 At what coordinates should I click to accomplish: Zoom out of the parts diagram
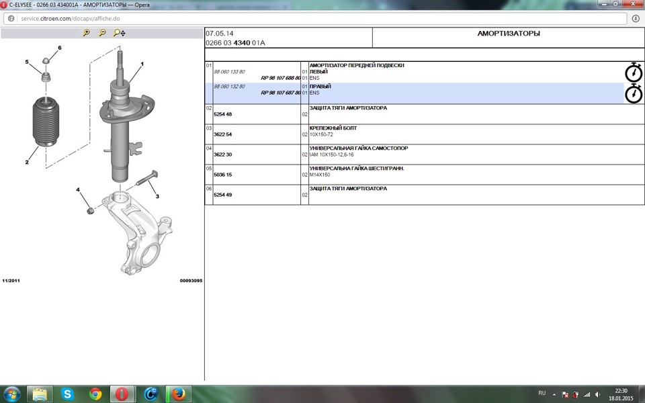[x=102, y=33]
